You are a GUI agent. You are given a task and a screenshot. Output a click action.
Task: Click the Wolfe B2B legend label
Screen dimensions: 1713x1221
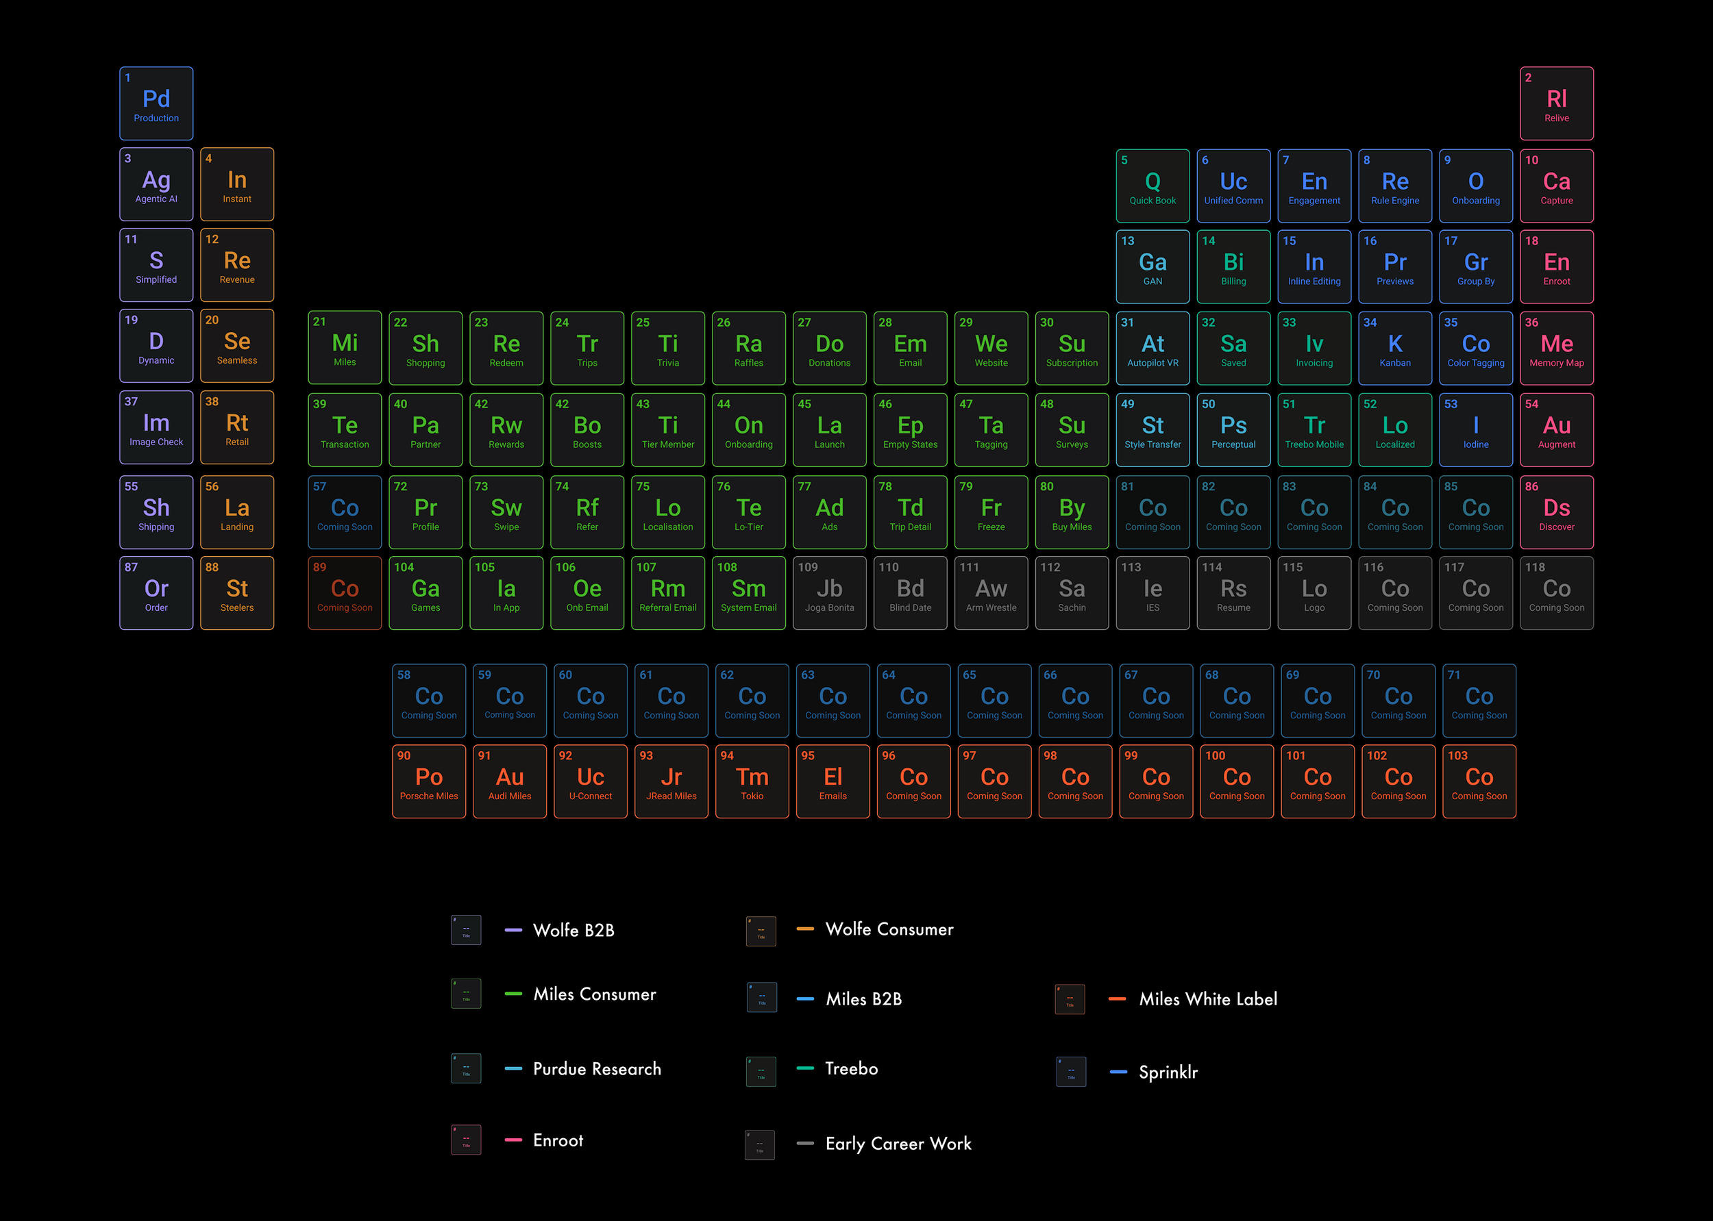tap(574, 931)
